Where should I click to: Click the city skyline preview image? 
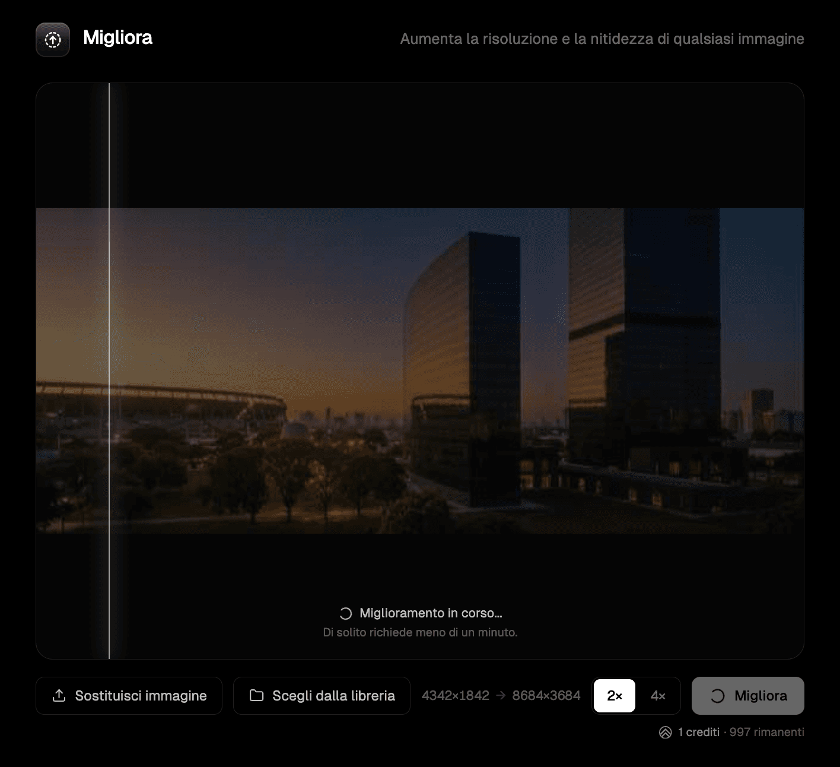pyautogui.click(x=420, y=370)
